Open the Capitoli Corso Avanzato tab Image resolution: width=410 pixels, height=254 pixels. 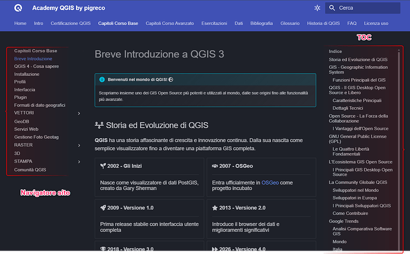(170, 23)
